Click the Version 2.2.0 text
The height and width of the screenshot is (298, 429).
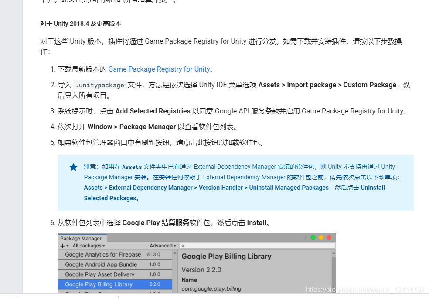pos(201,270)
